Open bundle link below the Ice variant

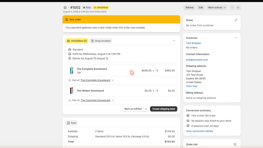click(x=95, y=80)
